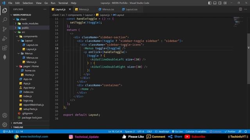This screenshot has height=140, width=250.
Task: Open the Run menu
Action: pos(53,3)
